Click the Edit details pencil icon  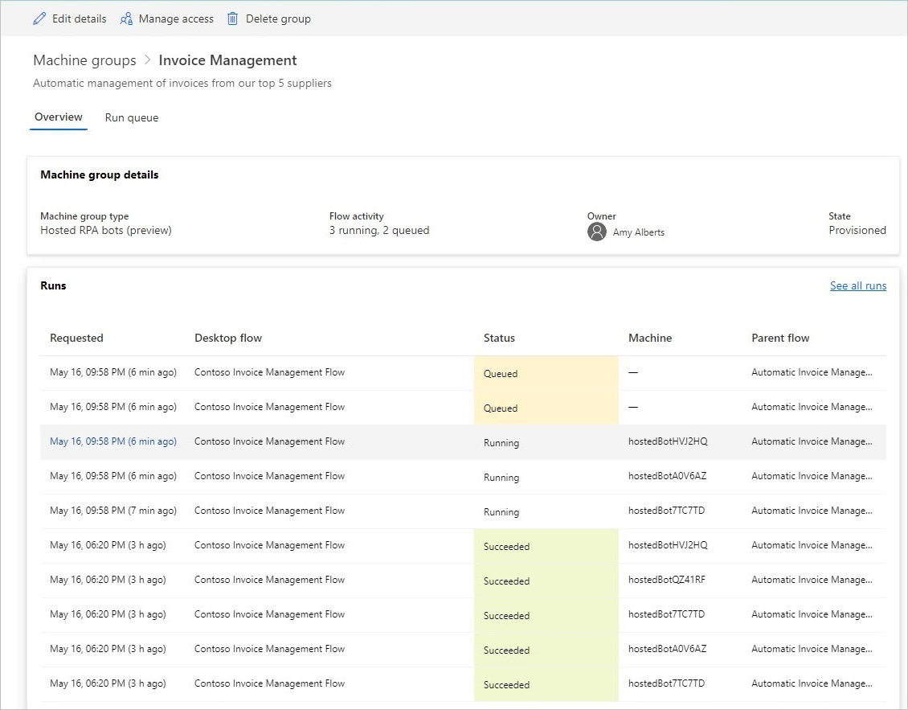click(39, 18)
